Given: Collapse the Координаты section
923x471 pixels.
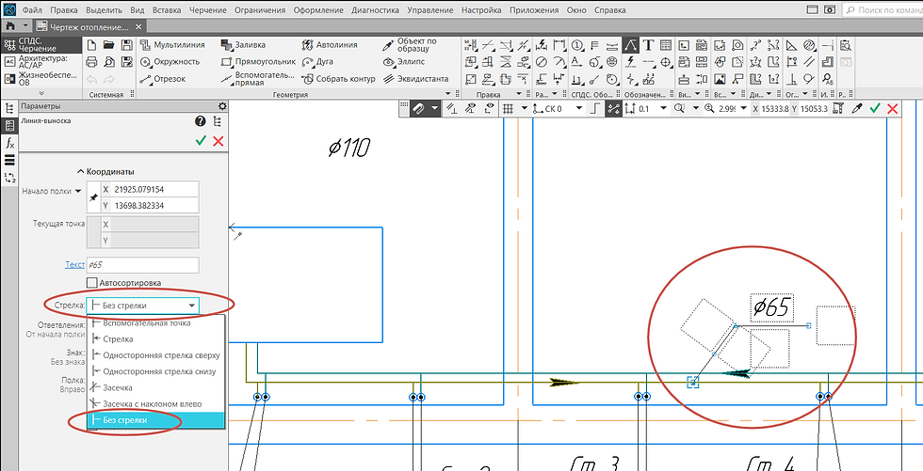Looking at the screenshot, I should tap(105, 171).
